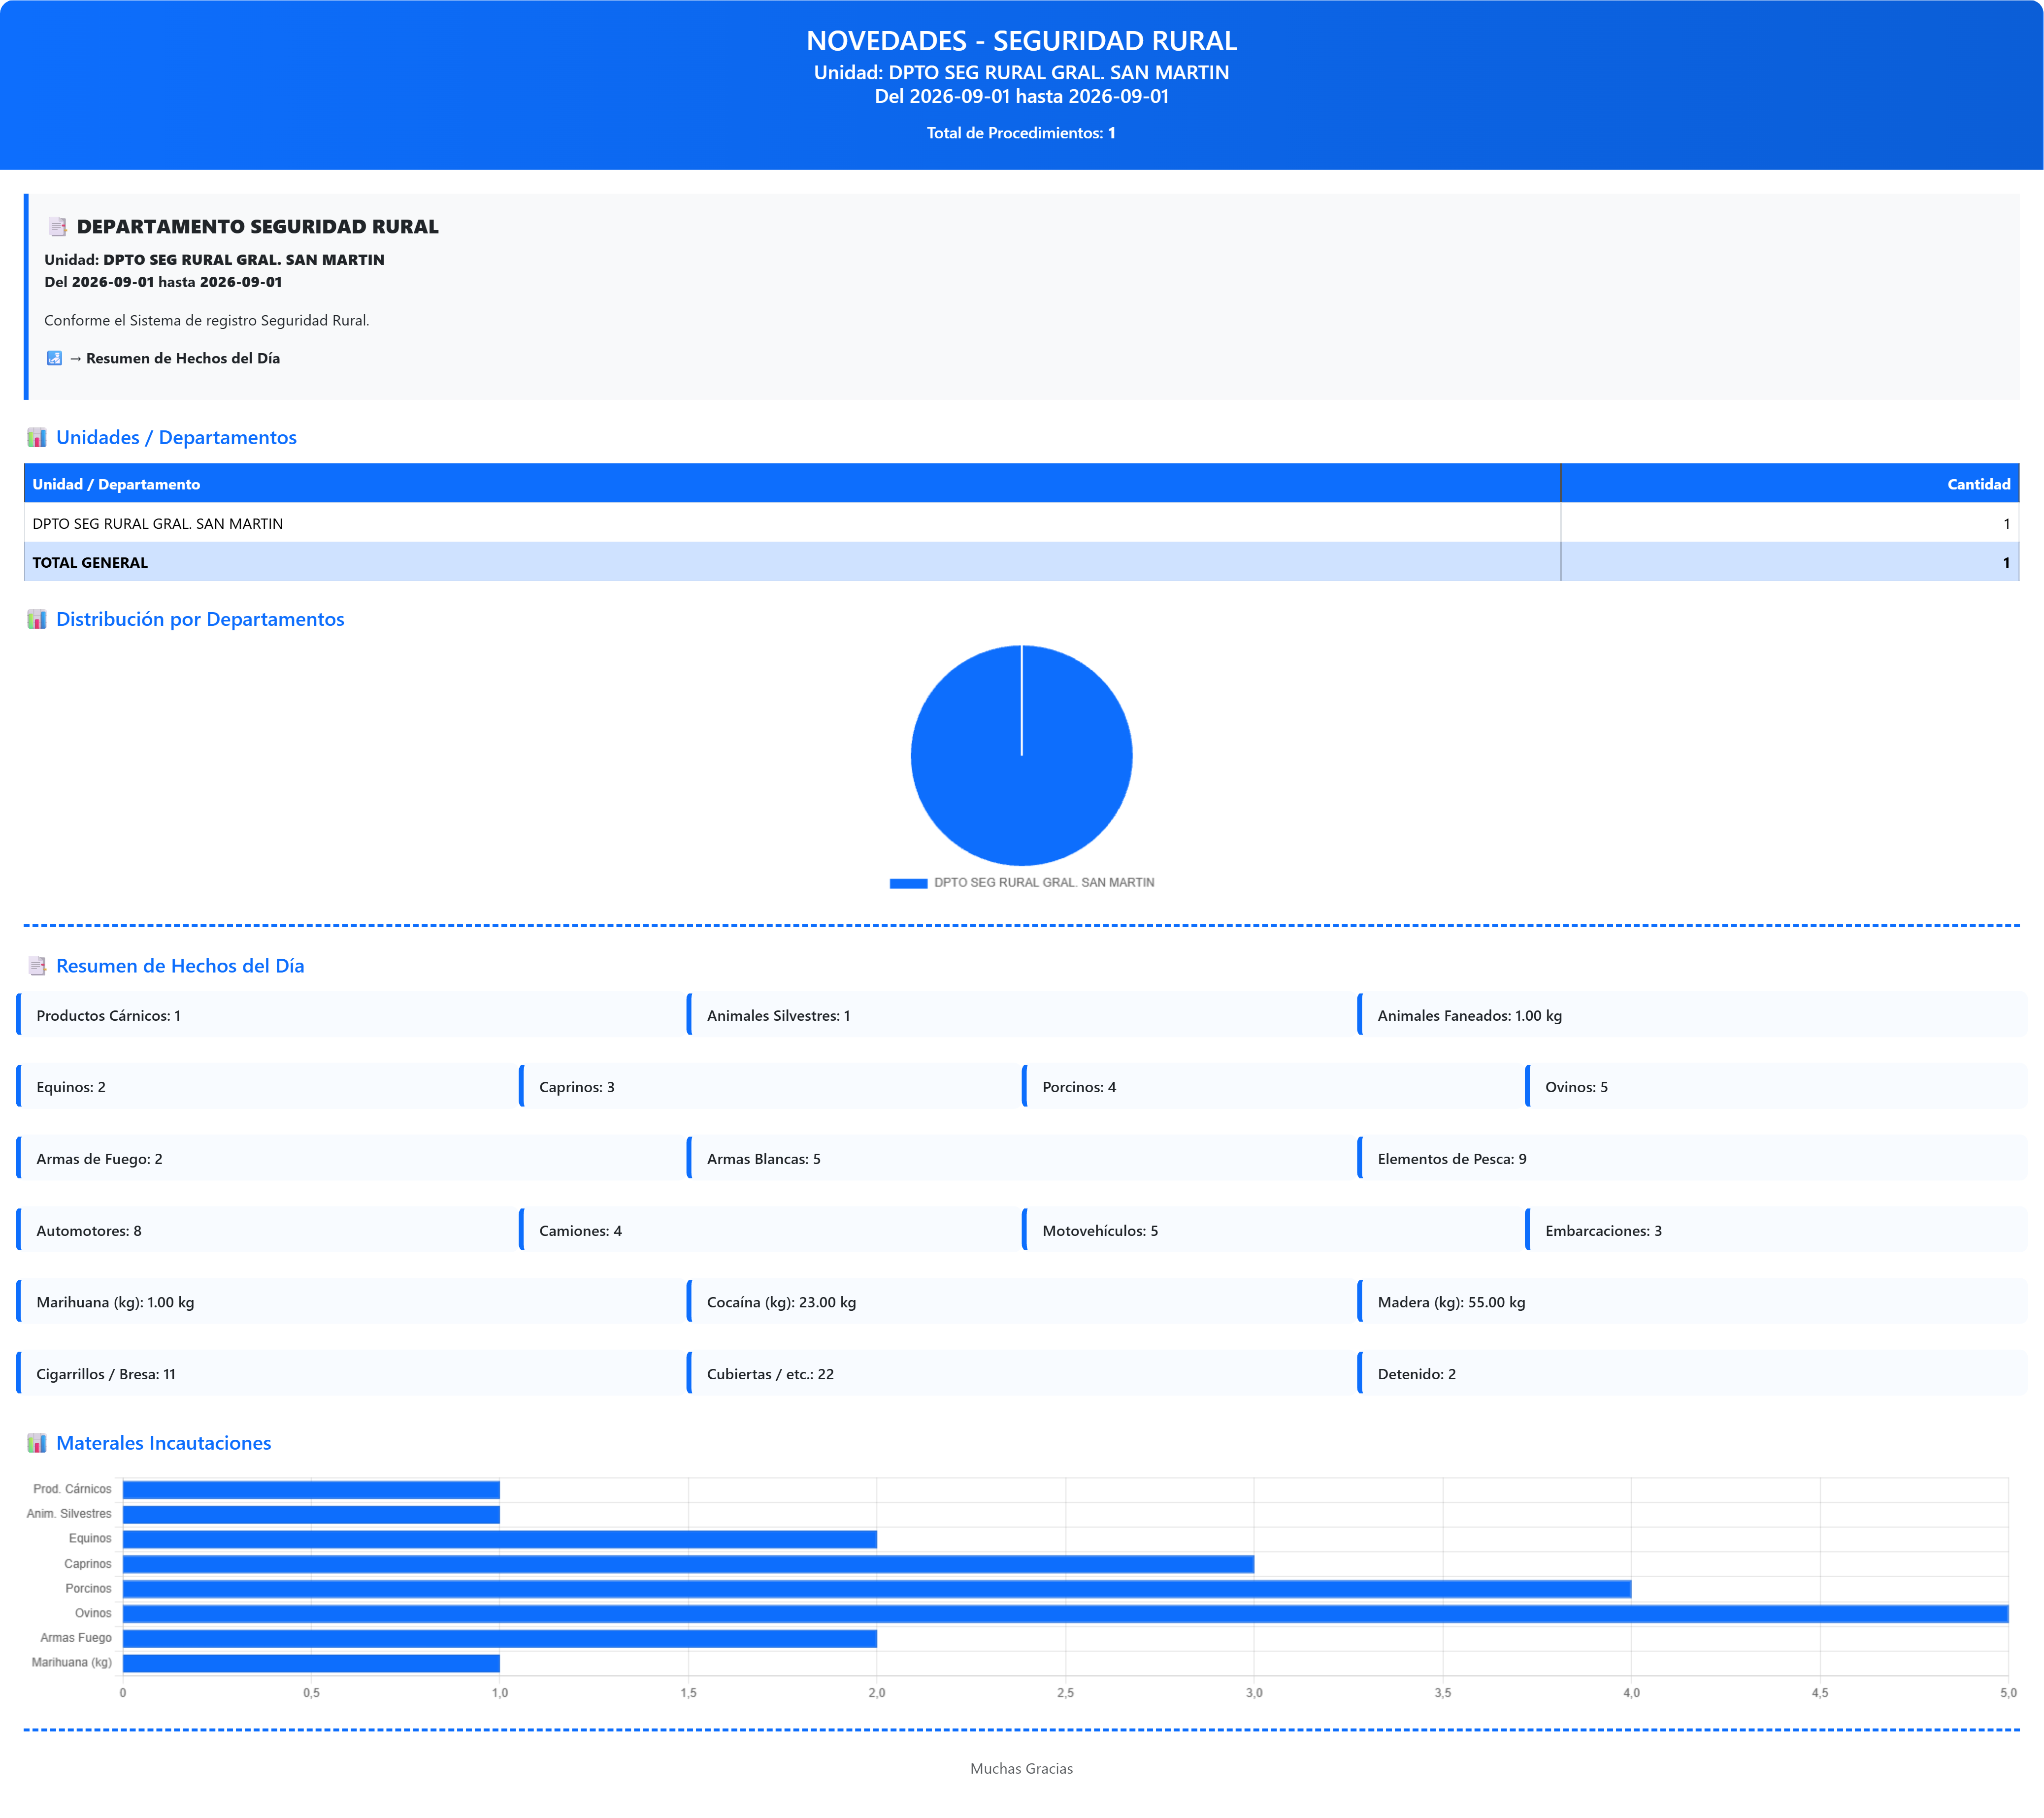
Task: Click the bar chart icon beside Unidades / Departamentos
Action: pos(37,438)
